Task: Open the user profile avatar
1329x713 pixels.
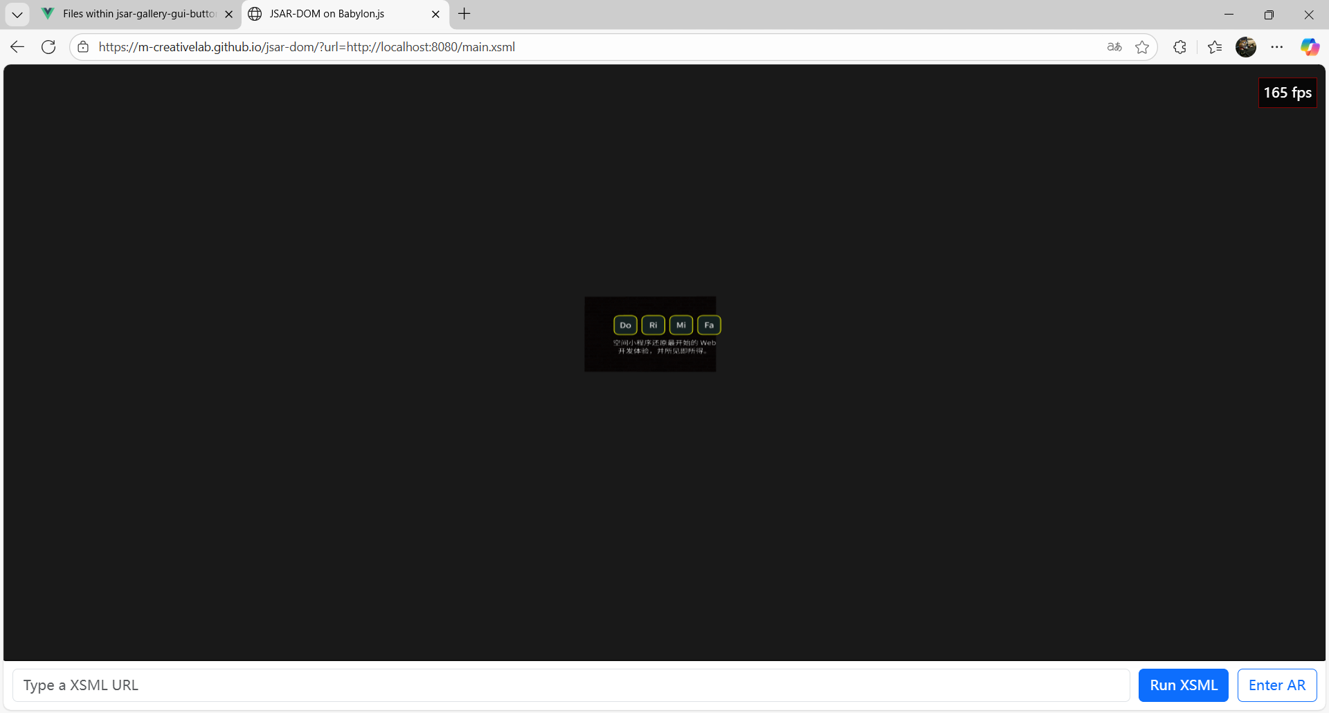Action: [1246, 47]
